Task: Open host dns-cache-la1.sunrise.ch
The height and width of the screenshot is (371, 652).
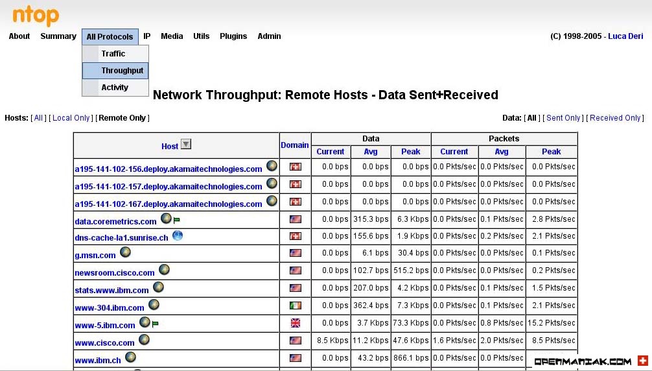Action: (121, 238)
